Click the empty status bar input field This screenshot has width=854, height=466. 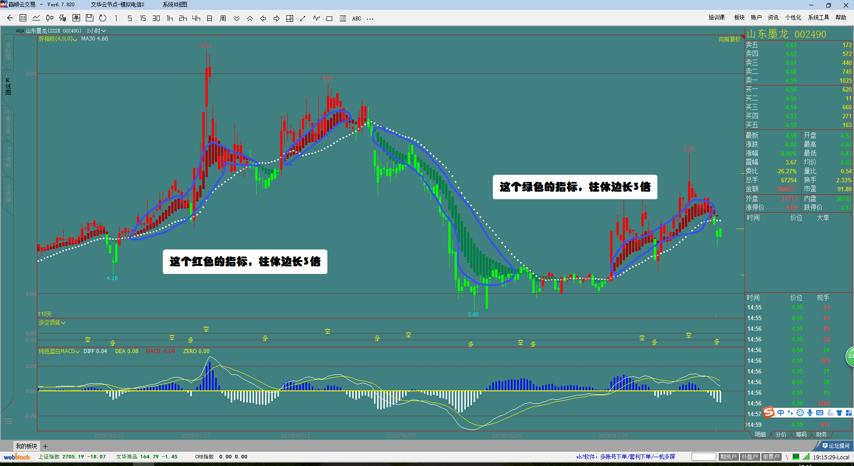pos(703,457)
